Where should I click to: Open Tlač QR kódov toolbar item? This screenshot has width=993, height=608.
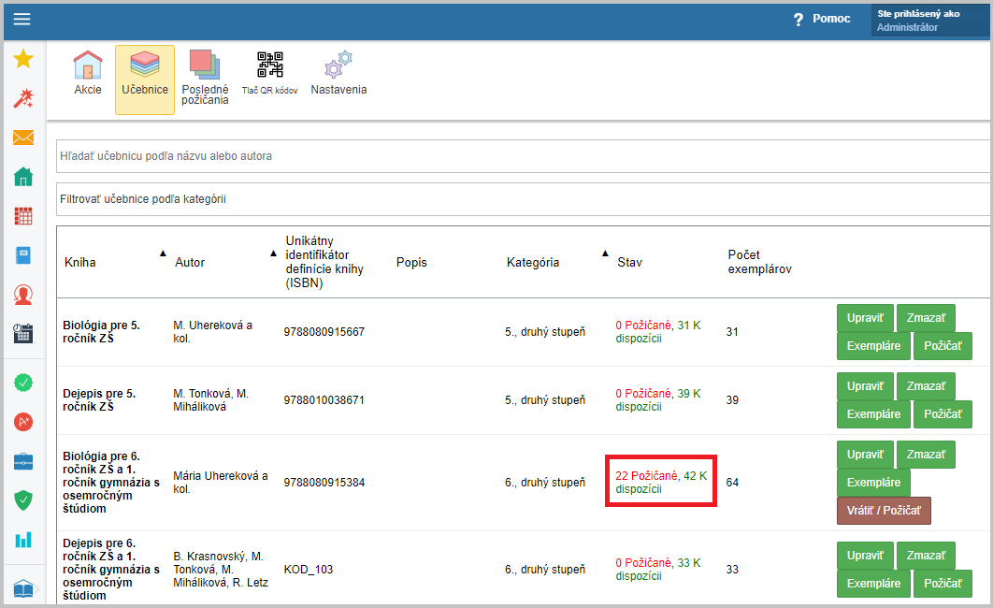tap(269, 75)
